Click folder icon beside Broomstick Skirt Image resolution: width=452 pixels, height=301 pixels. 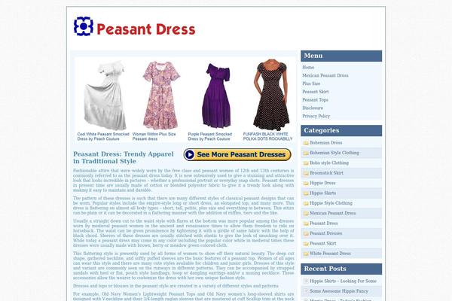pyautogui.click(x=306, y=173)
